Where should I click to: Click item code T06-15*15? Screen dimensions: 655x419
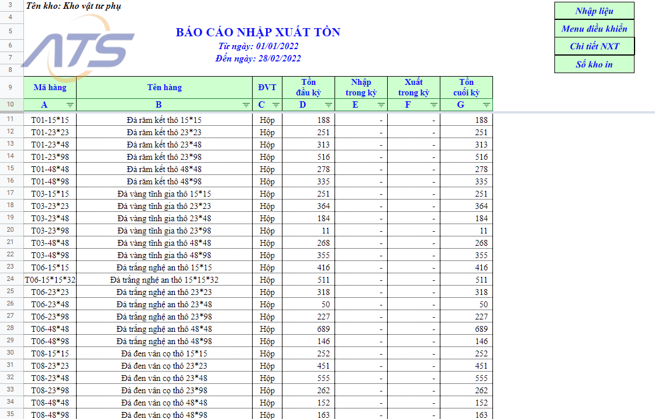(x=50, y=267)
